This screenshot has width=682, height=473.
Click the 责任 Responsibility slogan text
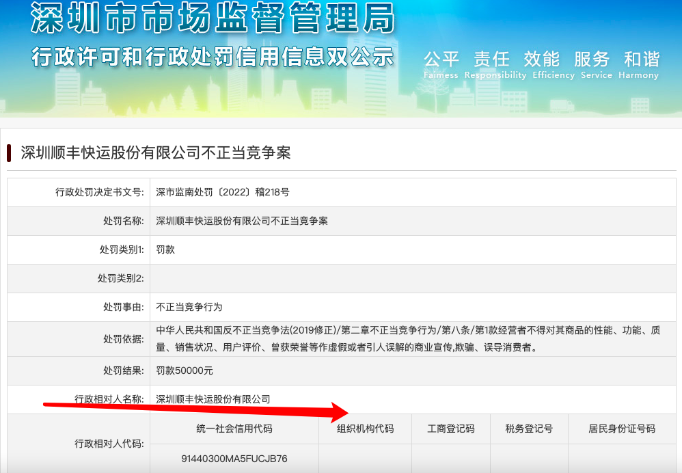point(495,65)
